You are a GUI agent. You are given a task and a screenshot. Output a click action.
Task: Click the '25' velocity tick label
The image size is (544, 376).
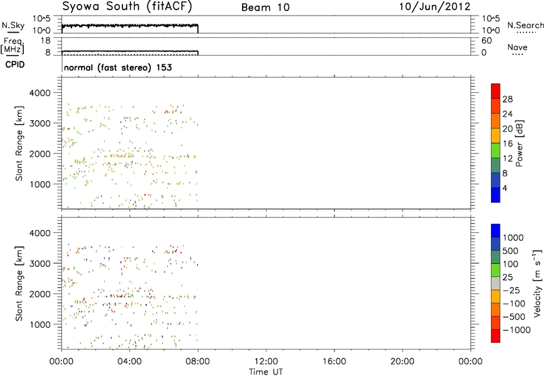(509, 278)
